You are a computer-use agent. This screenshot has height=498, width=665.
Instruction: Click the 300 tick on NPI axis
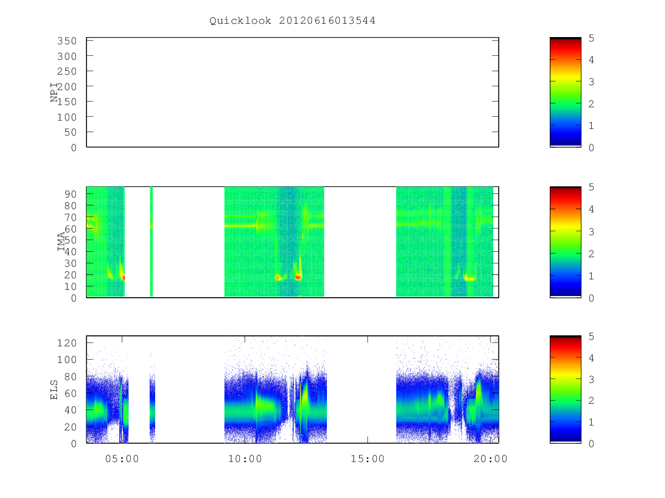(66, 56)
